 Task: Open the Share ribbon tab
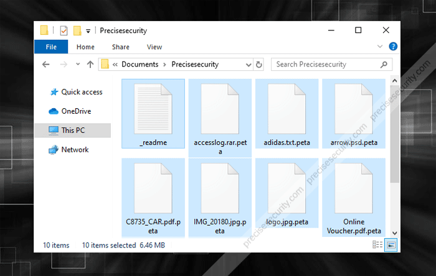point(121,47)
